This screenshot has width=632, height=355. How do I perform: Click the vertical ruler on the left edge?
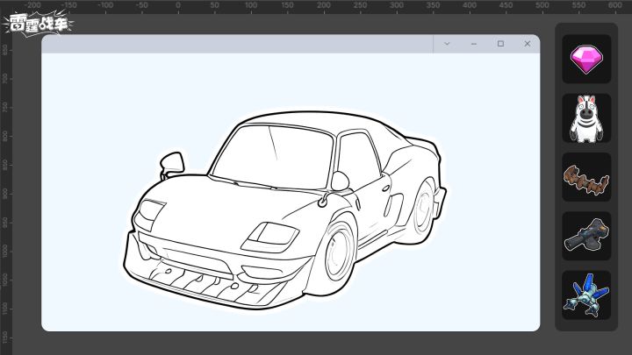pos(5,193)
